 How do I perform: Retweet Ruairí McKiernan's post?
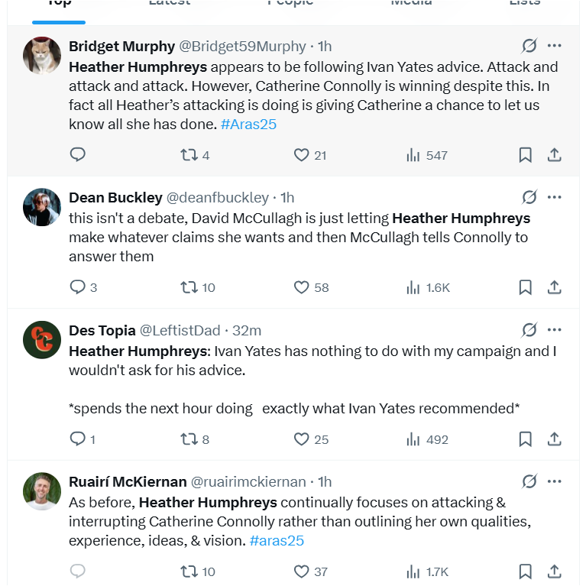point(189,571)
